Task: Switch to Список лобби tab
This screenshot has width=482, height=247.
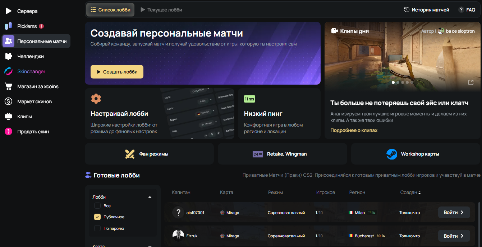Action: pos(110,10)
